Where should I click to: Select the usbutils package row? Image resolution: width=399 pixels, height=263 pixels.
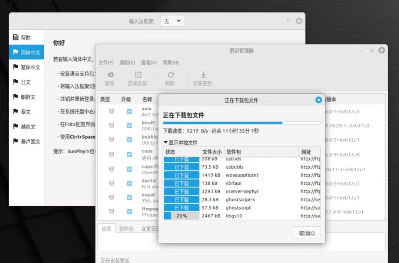tap(242, 167)
